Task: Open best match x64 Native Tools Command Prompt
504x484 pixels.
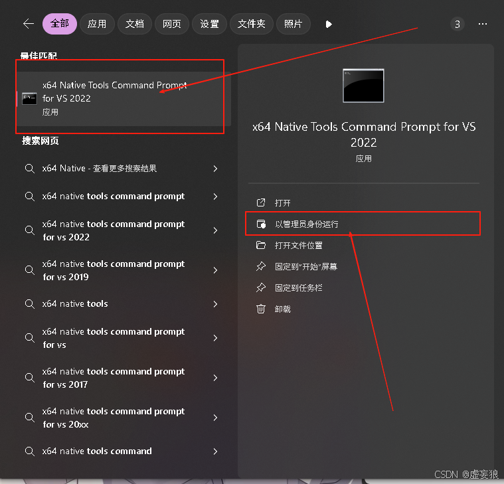Action: [x=124, y=99]
